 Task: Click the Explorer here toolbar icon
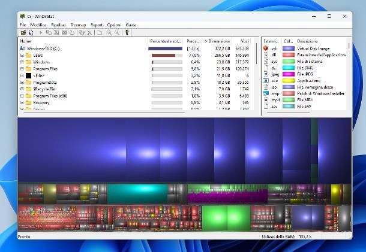(x=56, y=32)
